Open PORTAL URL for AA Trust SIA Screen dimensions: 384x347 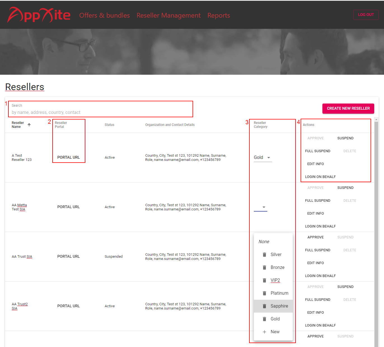click(x=68, y=256)
